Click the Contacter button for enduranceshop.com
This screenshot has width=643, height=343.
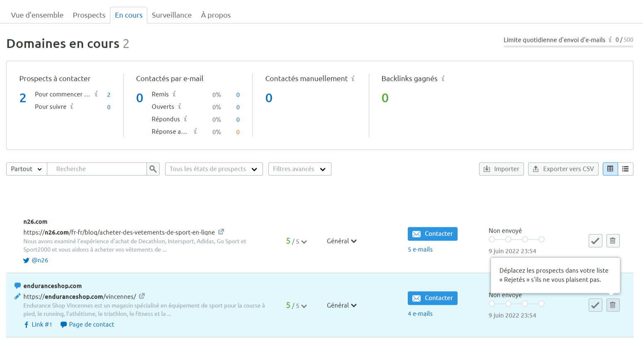click(432, 298)
